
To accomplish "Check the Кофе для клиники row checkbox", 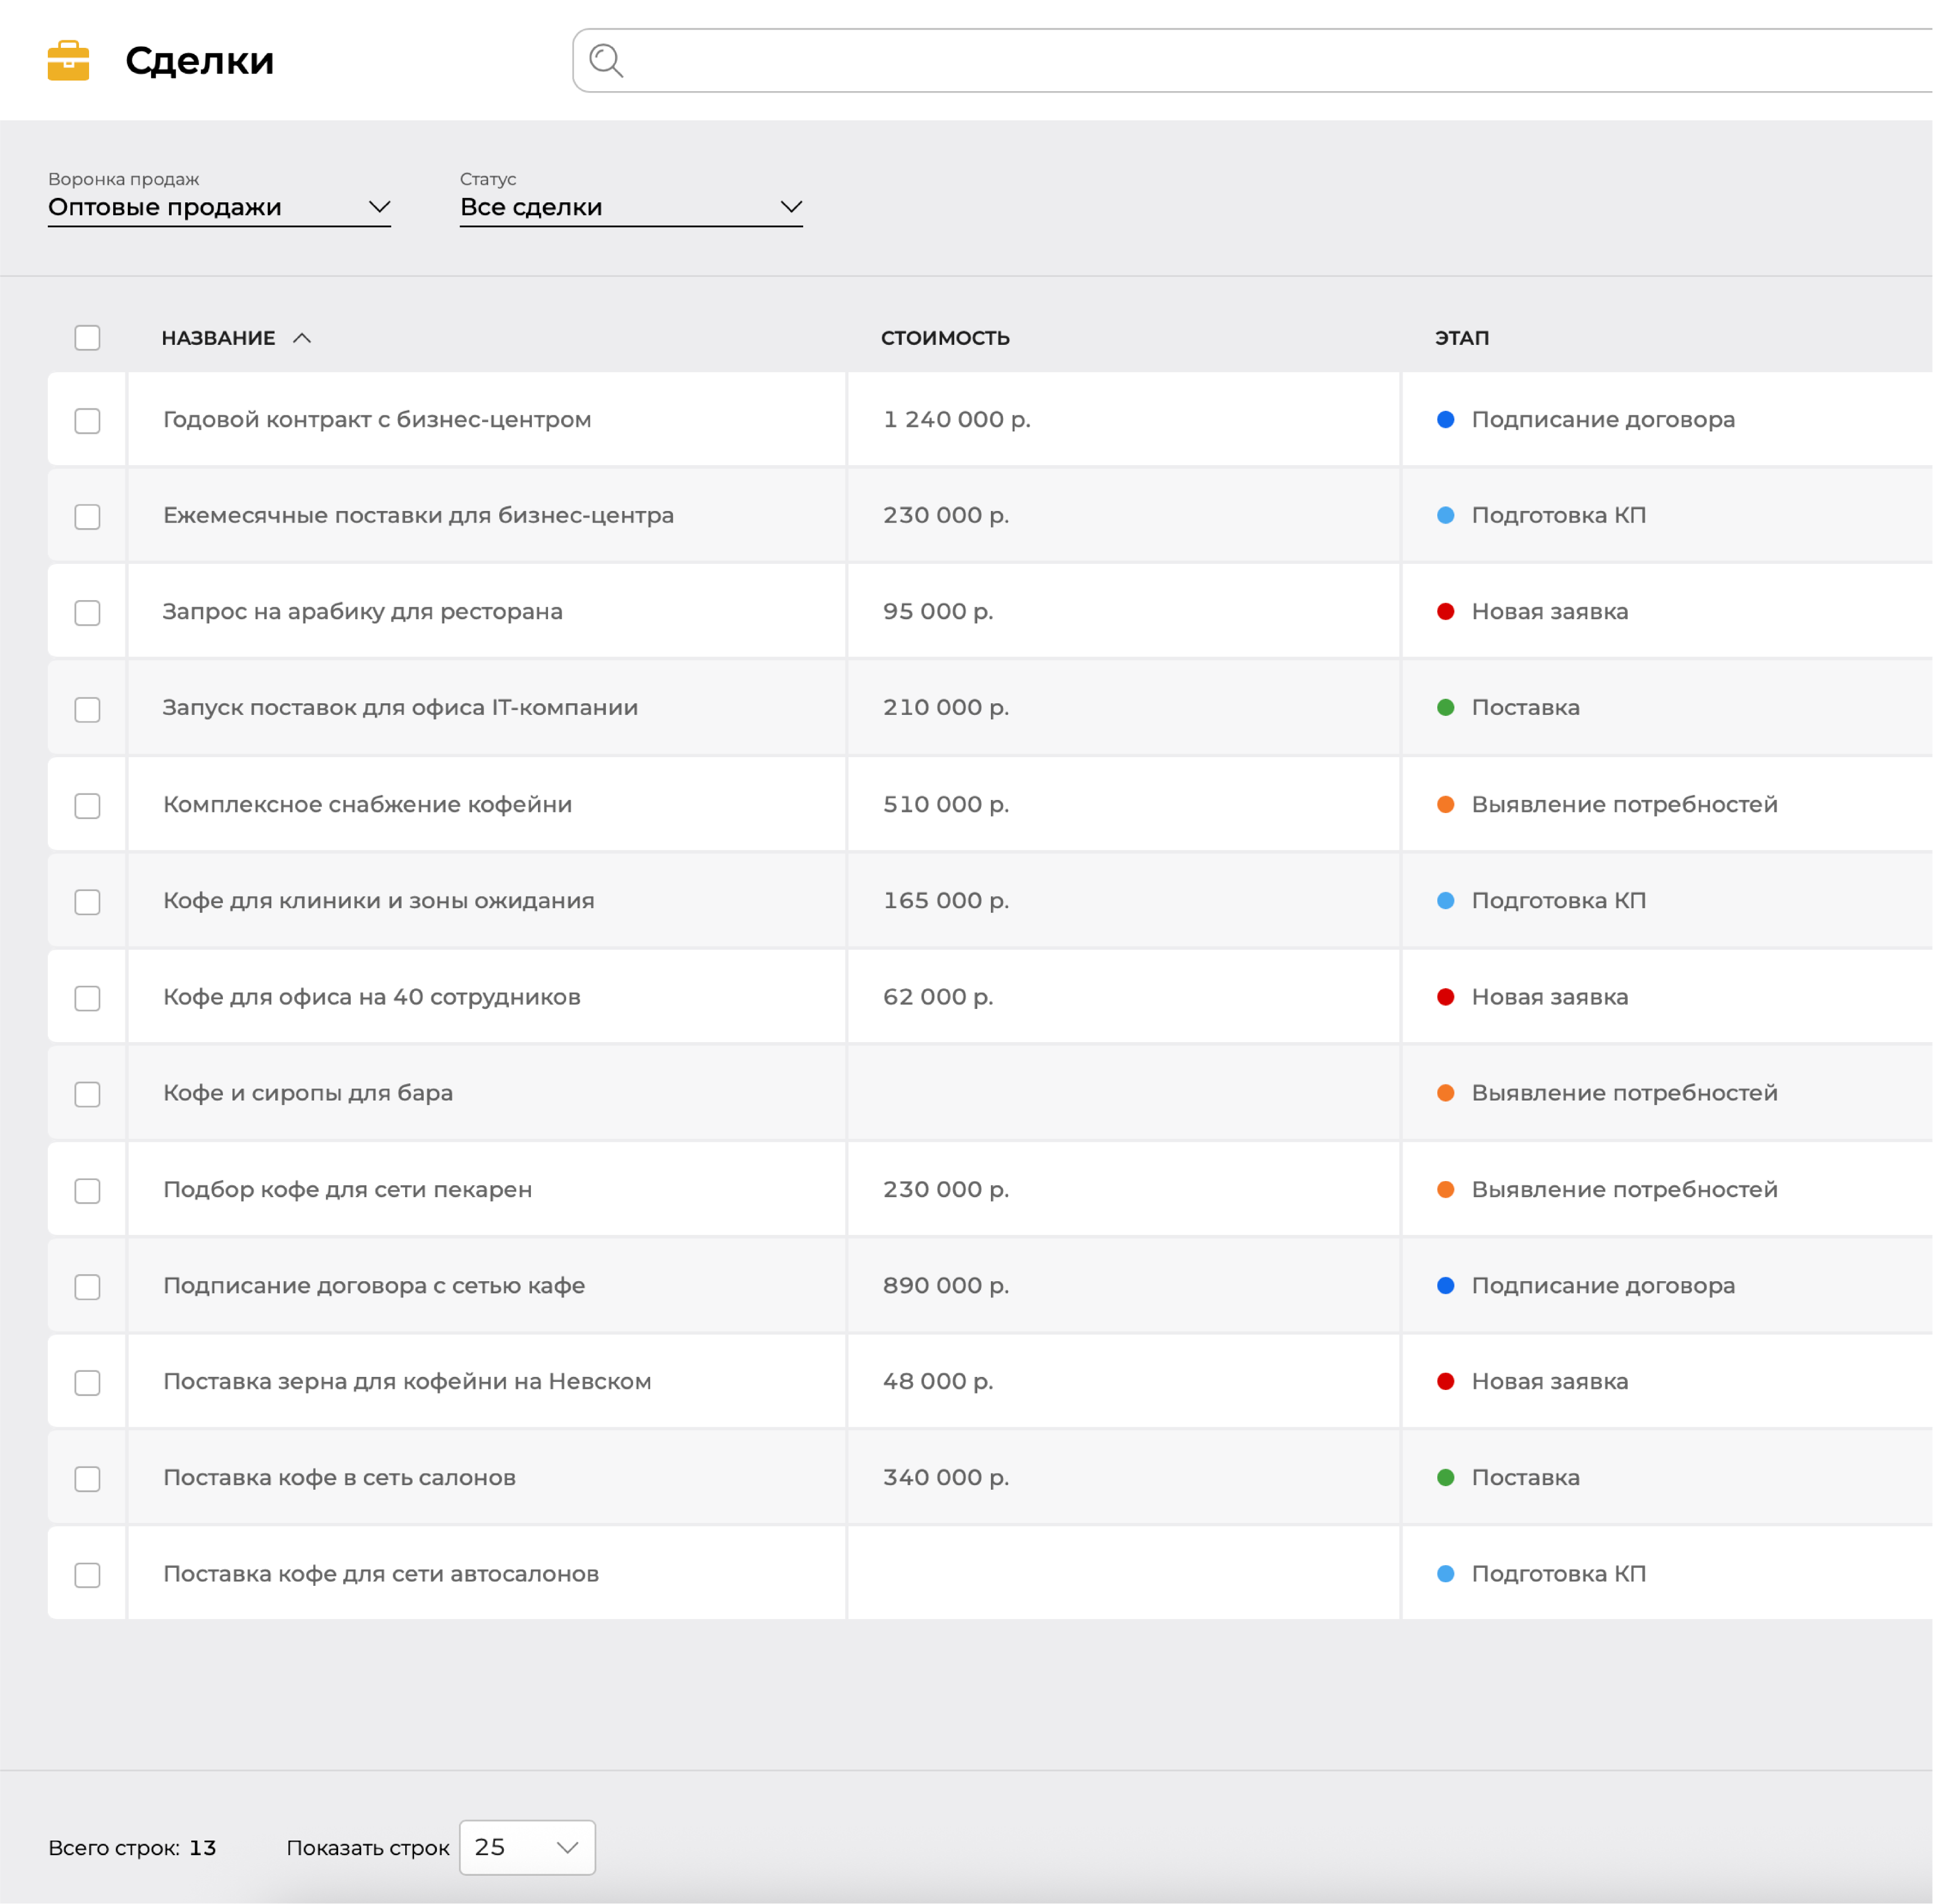I will click(88, 901).
